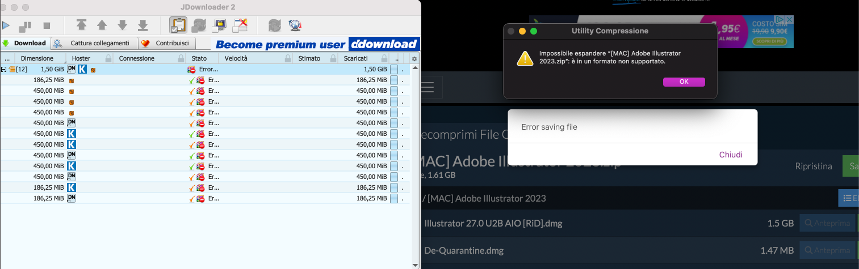Click OK in Utility Compressione dialog
This screenshot has width=859, height=269.
coord(684,82)
